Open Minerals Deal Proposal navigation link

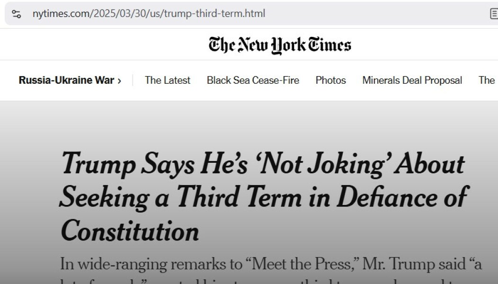(412, 80)
